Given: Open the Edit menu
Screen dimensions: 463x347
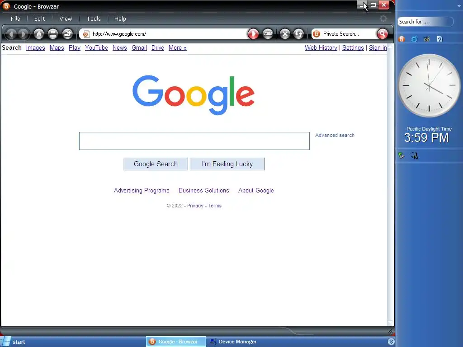Looking at the screenshot, I should tap(39, 19).
